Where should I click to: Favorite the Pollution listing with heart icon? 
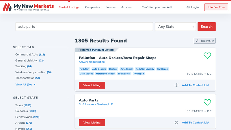207,55
